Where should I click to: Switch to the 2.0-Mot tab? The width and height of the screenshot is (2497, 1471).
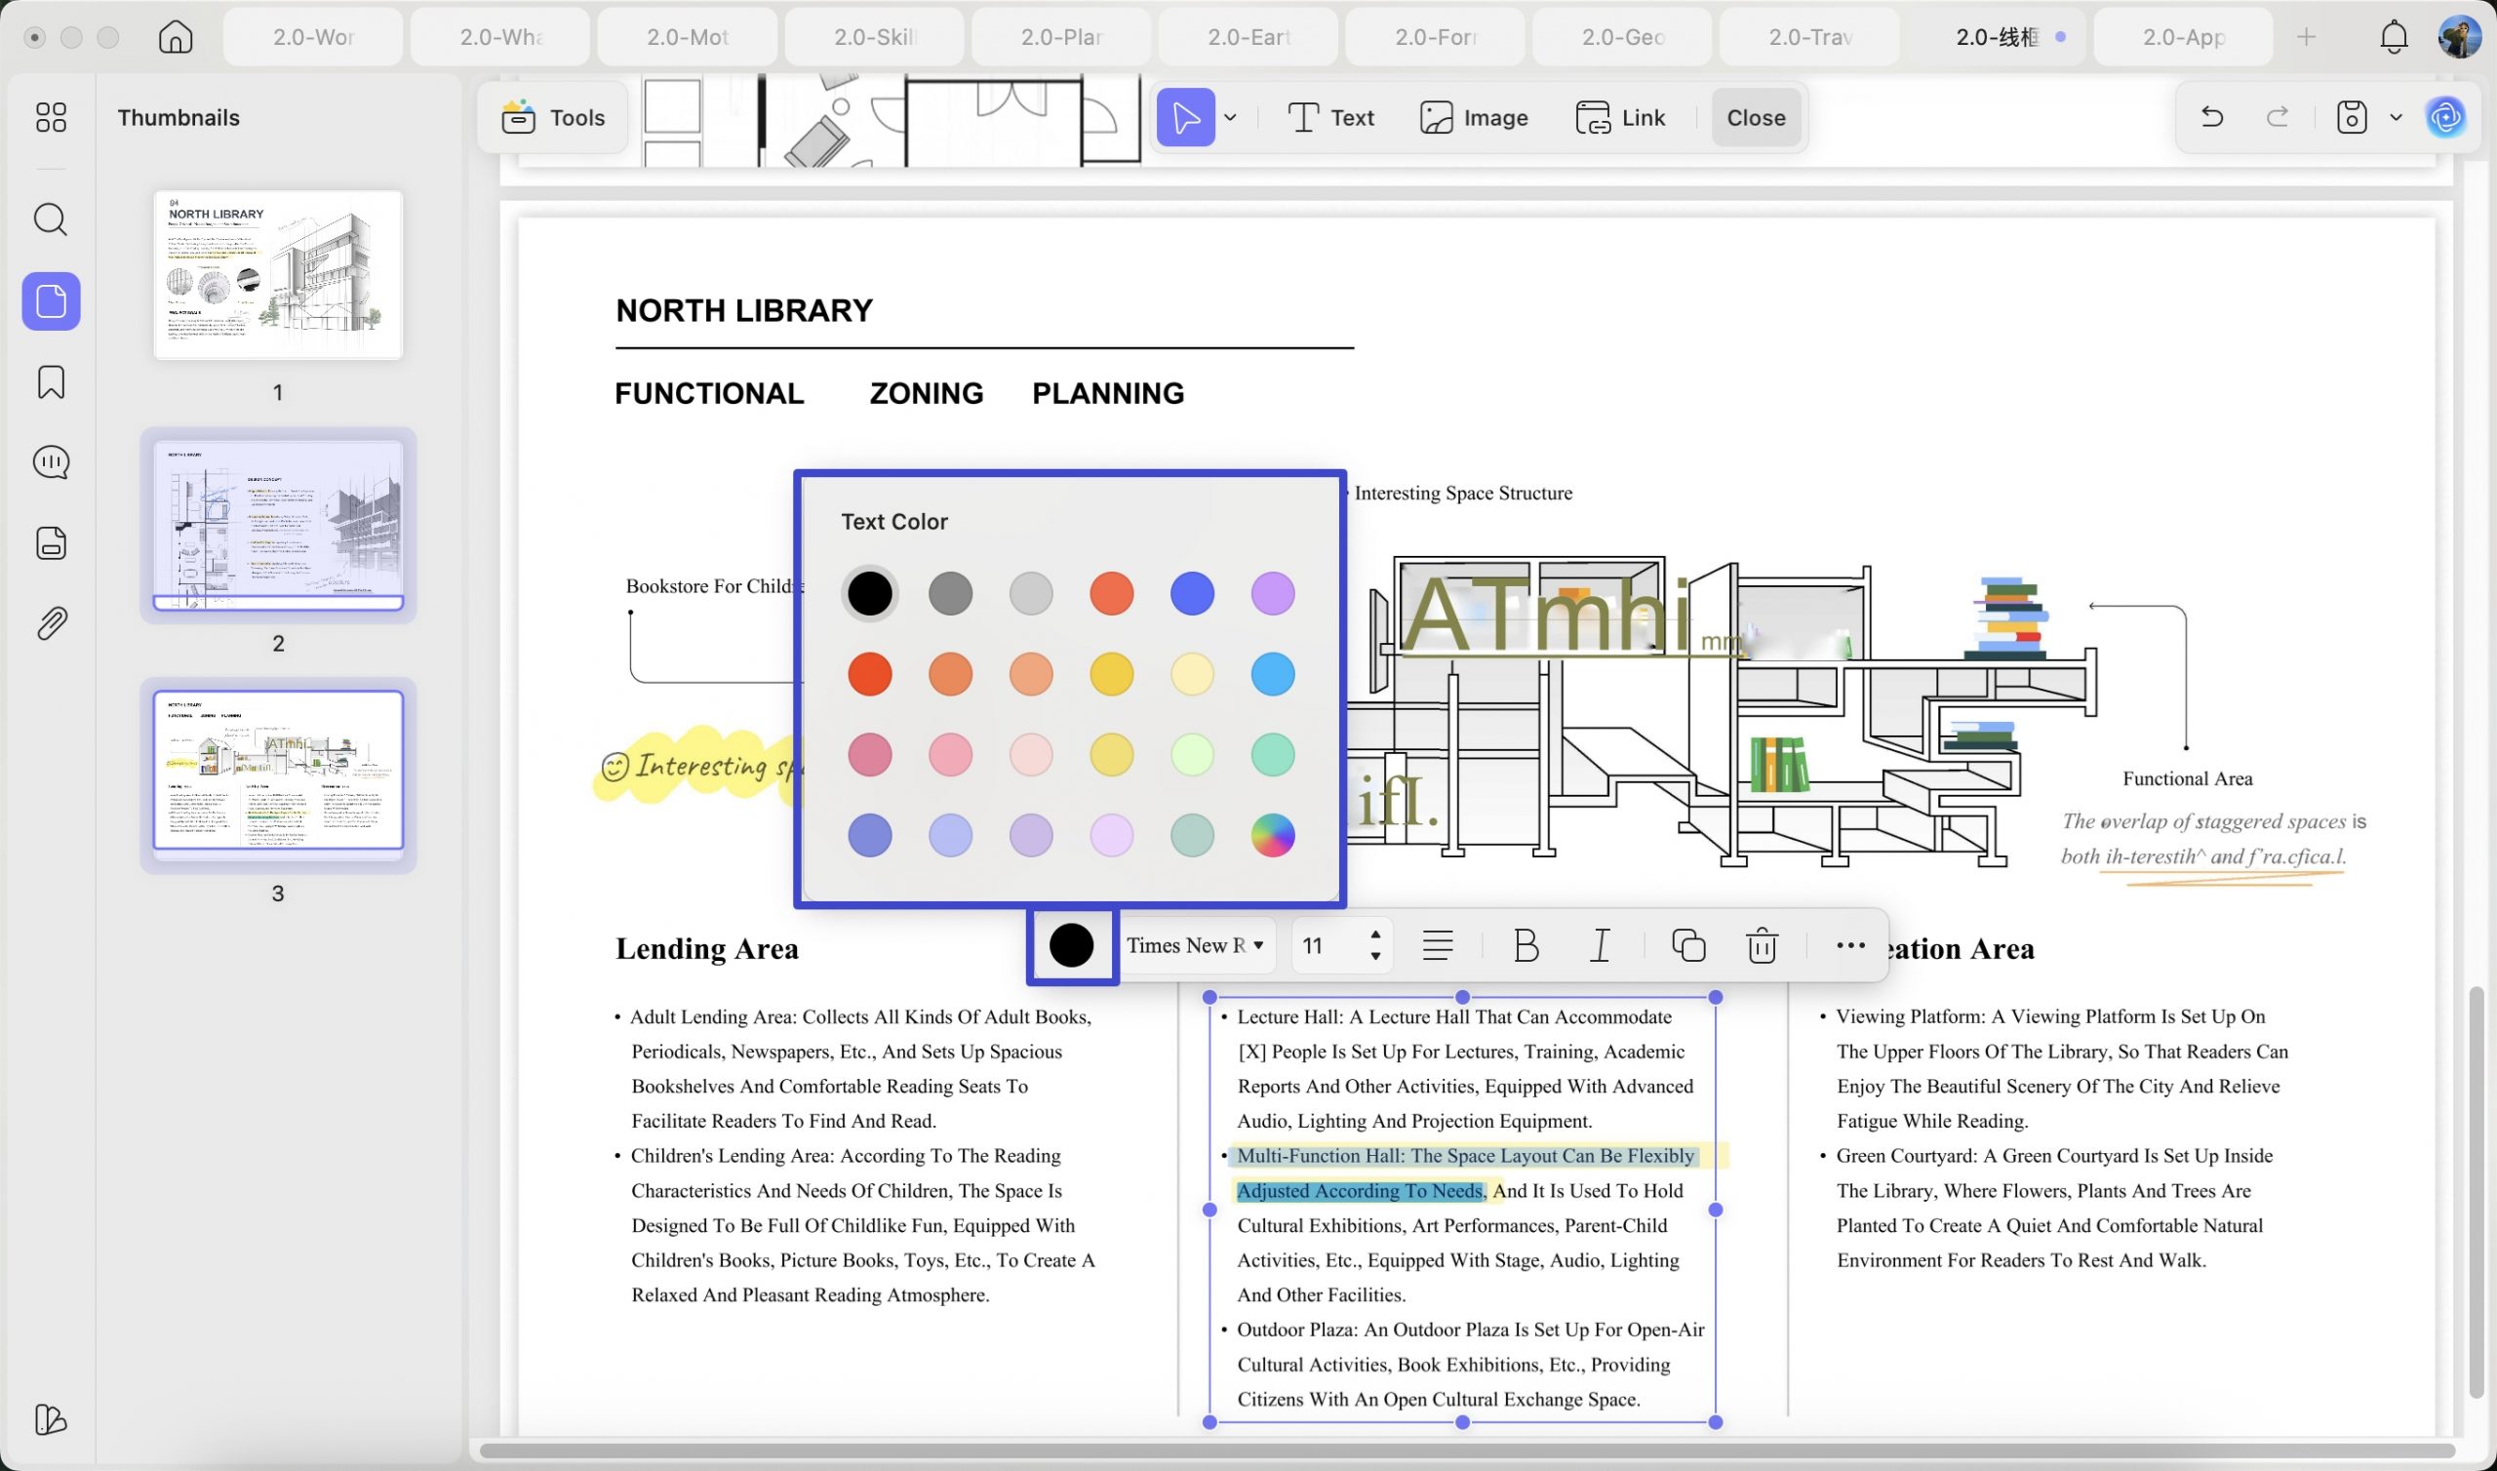pos(687,37)
